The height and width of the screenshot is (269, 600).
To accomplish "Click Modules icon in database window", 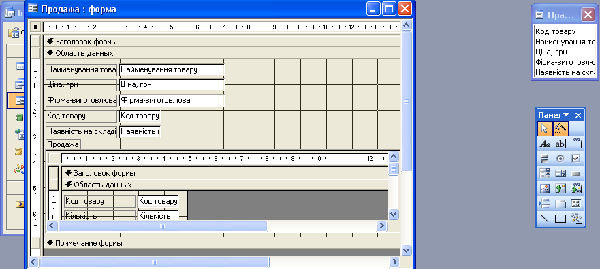I will (x=20, y=168).
